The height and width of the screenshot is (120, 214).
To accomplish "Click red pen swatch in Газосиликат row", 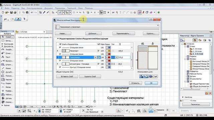I will 108,57.
